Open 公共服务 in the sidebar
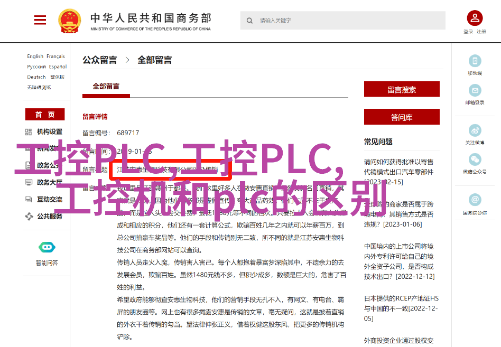 50,216
